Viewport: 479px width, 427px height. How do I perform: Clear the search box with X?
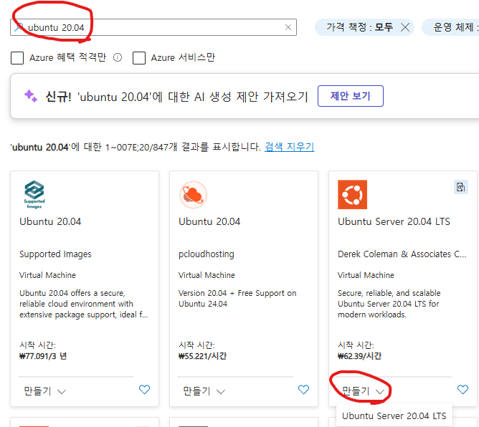[288, 27]
